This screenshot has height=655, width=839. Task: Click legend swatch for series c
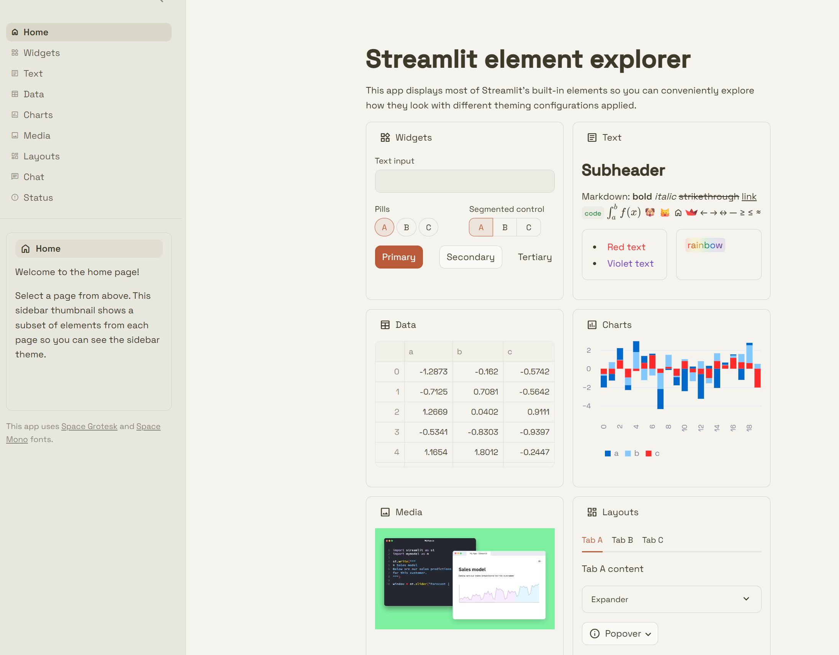coord(649,454)
